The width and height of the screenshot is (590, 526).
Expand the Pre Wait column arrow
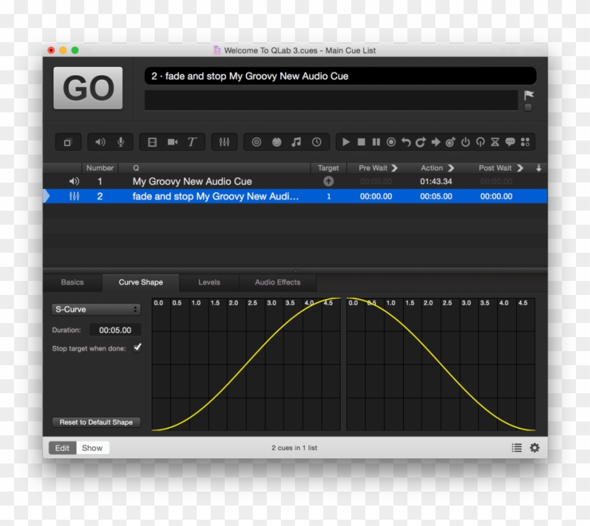click(x=394, y=168)
